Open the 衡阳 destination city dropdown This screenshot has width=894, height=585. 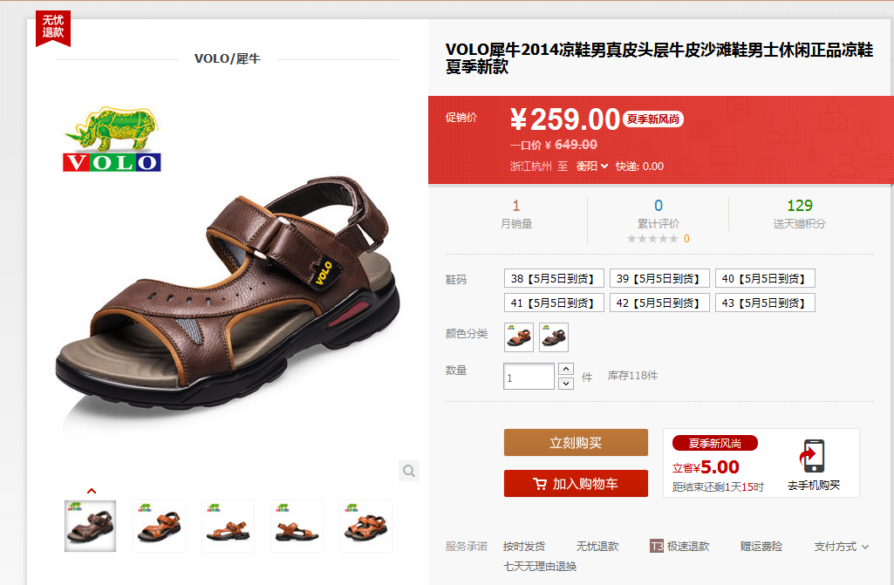coord(592,166)
